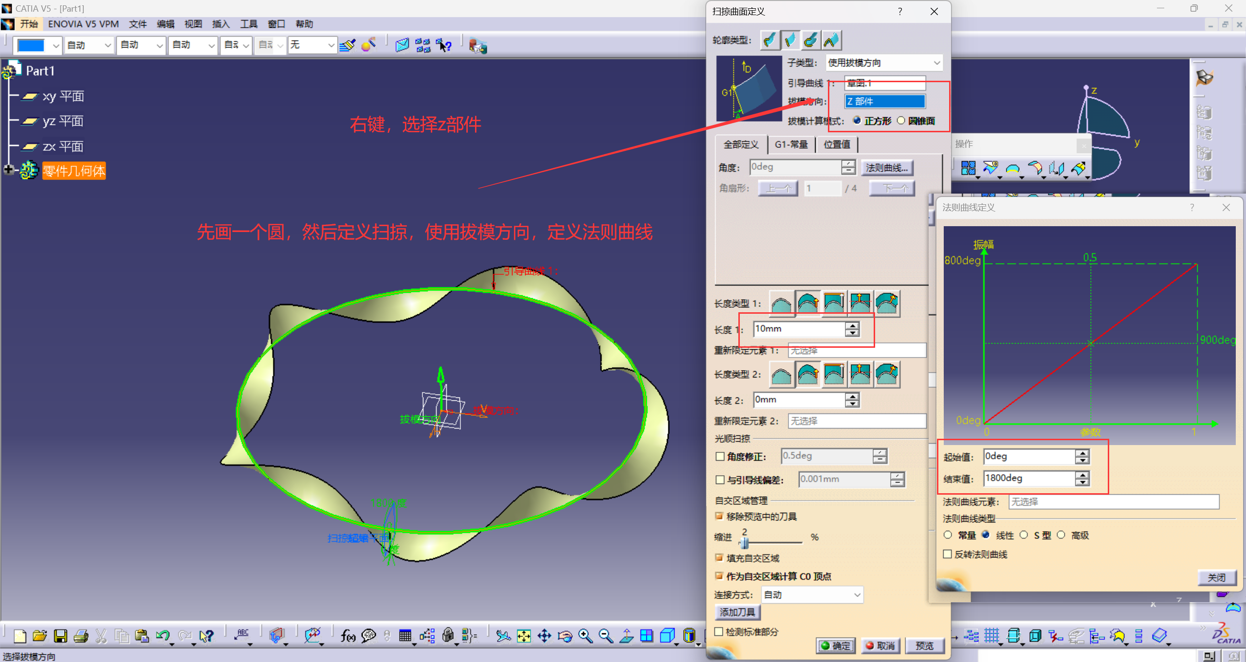Click the 预览 button
The height and width of the screenshot is (662, 1246).
(924, 645)
